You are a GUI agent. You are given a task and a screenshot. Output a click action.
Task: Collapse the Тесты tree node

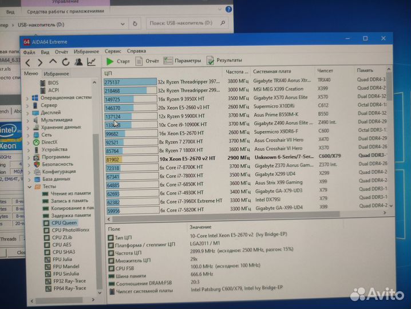click(x=30, y=187)
